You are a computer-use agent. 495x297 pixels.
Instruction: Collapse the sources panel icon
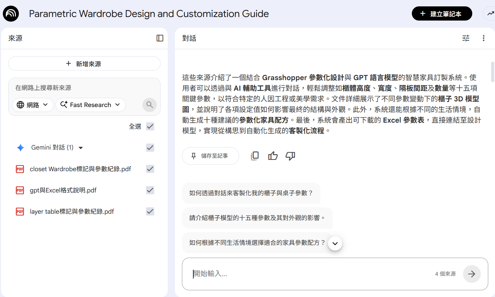click(160, 38)
